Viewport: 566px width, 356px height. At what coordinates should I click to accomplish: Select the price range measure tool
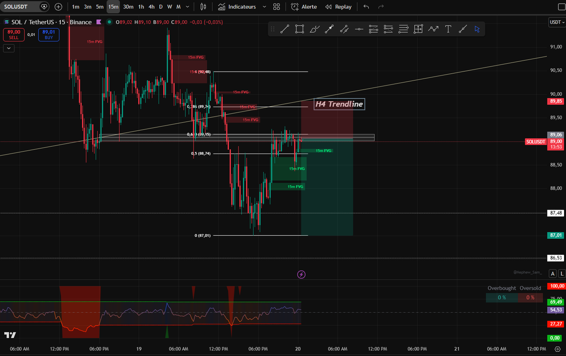click(x=418, y=29)
